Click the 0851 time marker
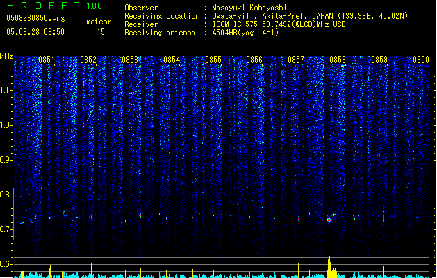Image resolution: width=437 pixels, height=278 pixels. [x=47, y=60]
